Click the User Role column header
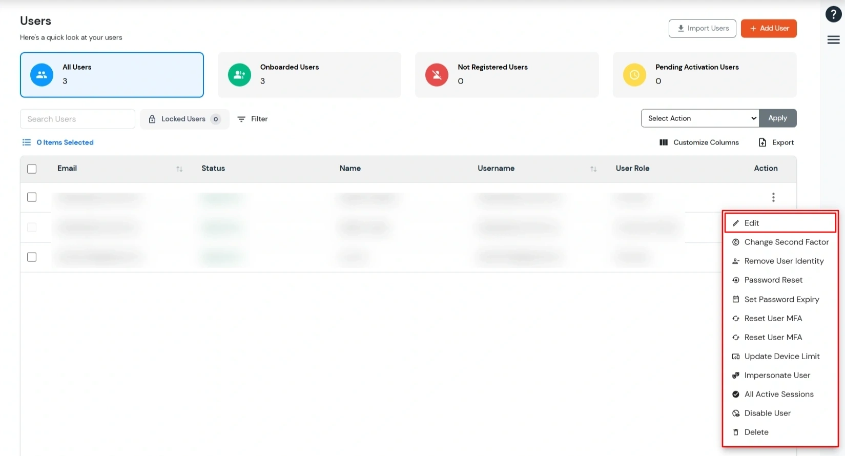Viewport: 845px width, 456px height. pos(632,169)
